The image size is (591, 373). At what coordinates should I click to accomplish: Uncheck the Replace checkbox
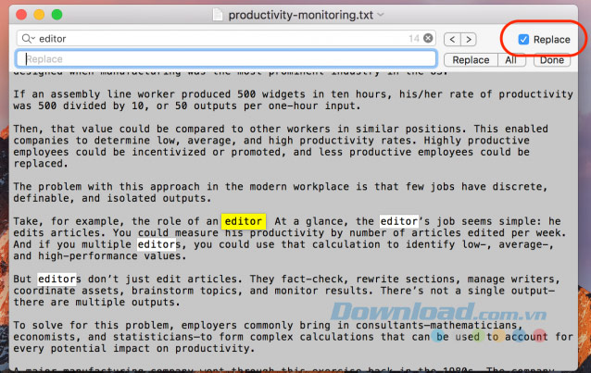[x=523, y=39]
